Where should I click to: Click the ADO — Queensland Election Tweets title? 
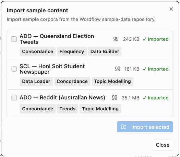pyautogui.click(x=57, y=39)
